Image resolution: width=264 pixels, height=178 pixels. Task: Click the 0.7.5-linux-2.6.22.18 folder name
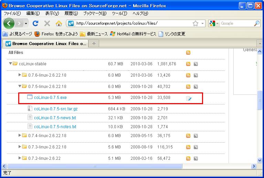click(47, 86)
